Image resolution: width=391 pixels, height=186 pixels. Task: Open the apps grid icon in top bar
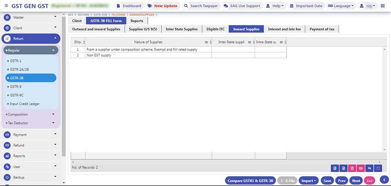pyautogui.click(x=382, y=6)
